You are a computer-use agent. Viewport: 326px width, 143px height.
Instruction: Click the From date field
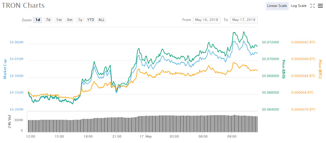click(x=207, y=20)
